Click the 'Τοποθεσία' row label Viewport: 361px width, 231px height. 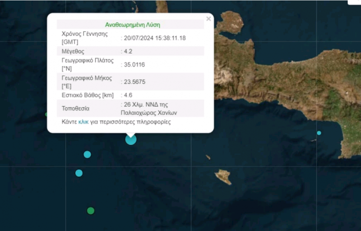tap(75, 109)
